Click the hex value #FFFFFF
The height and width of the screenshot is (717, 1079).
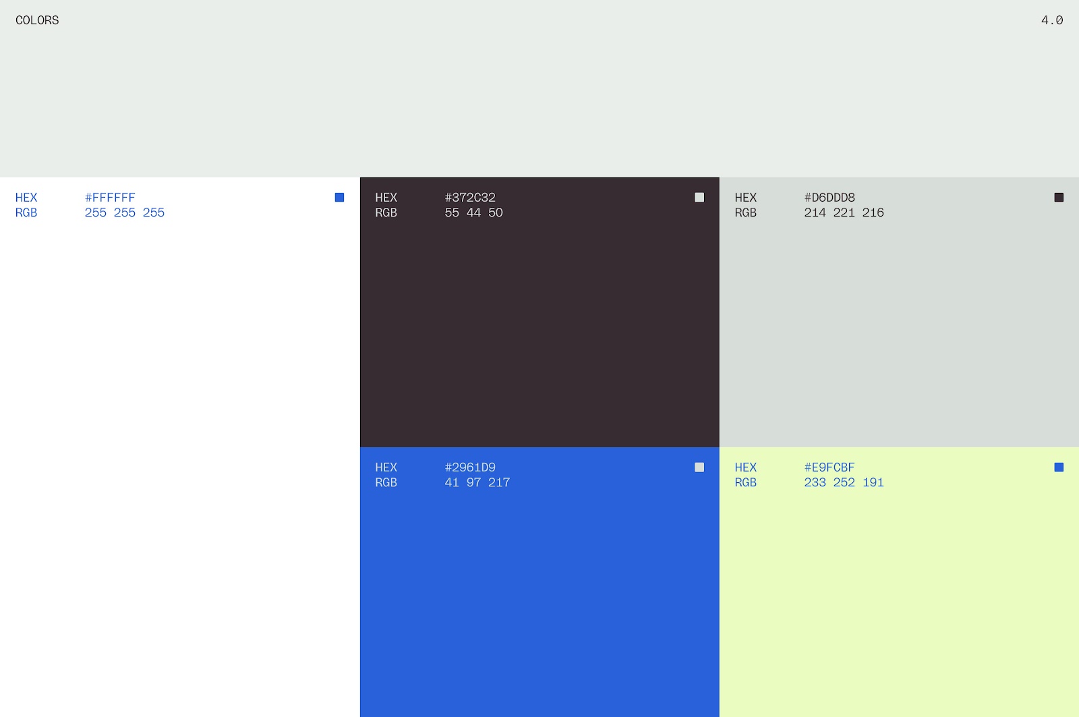pyautogui.click(x=110, y=198)
